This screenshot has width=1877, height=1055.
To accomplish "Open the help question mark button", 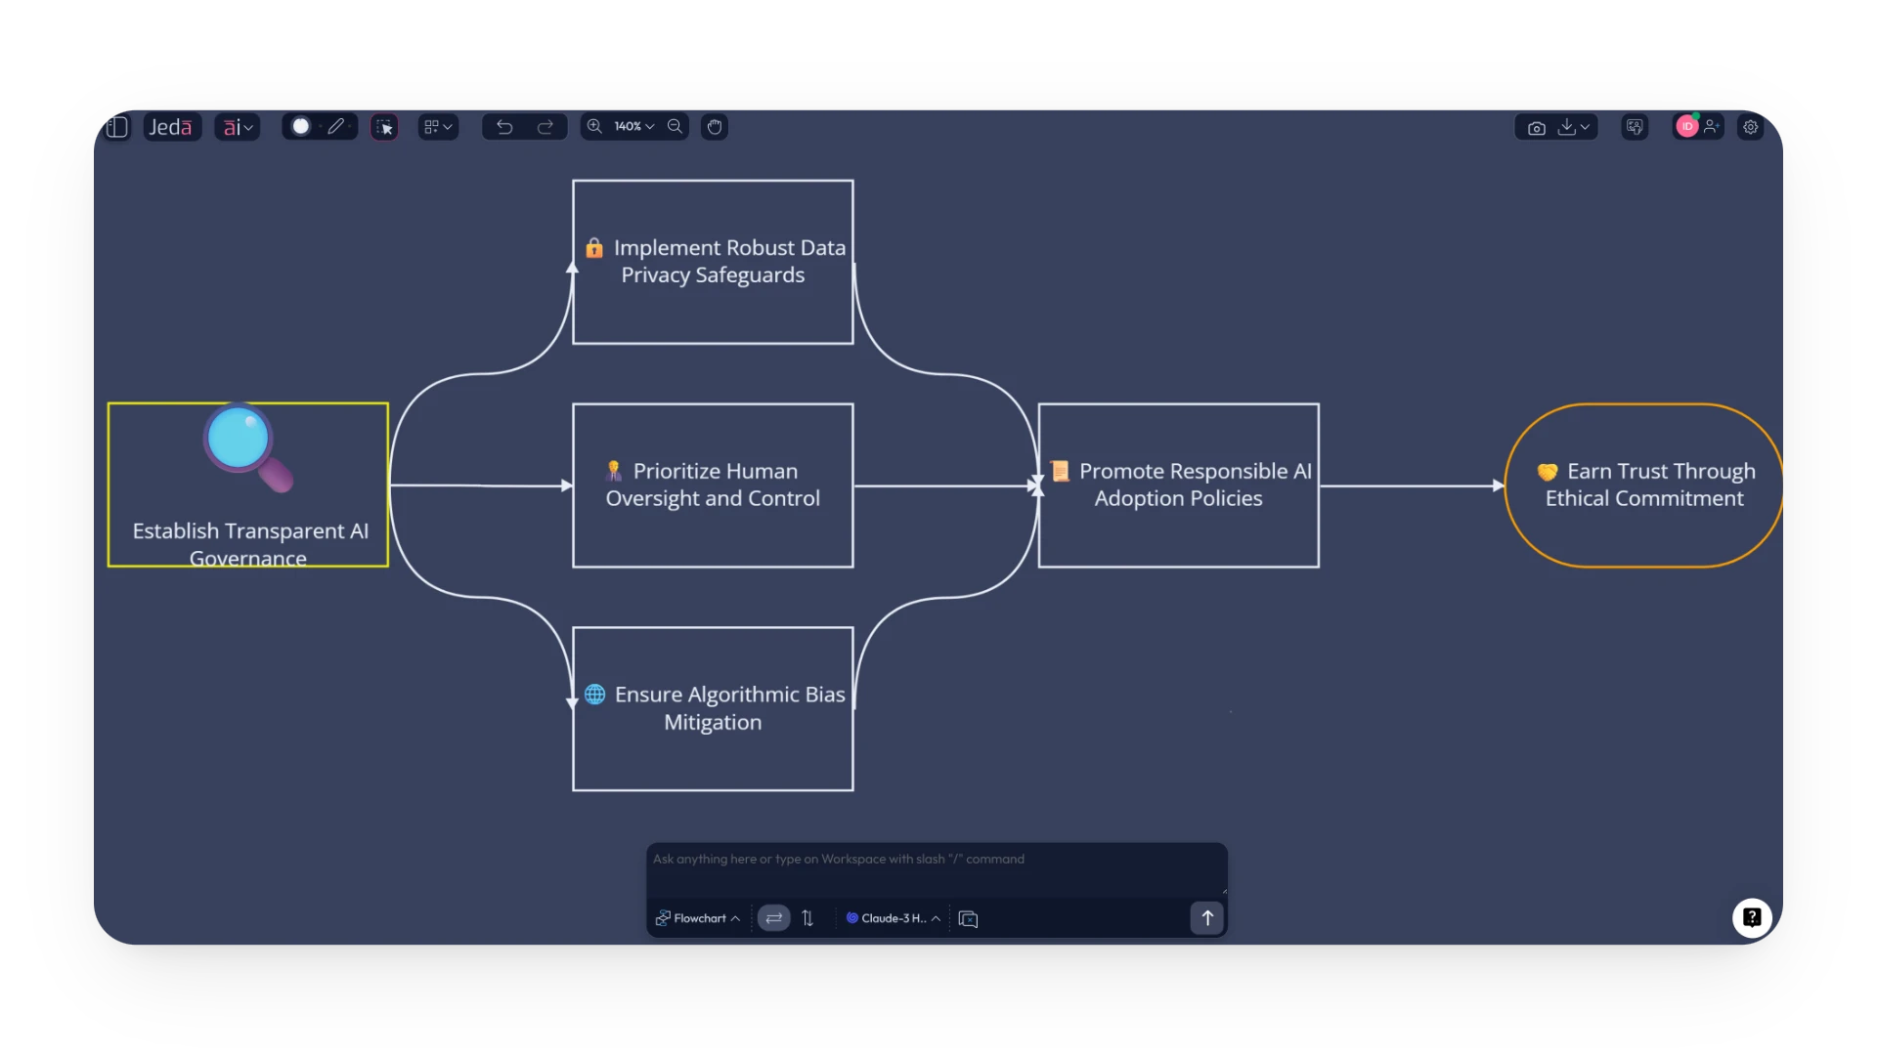I will pos(1752,917).
